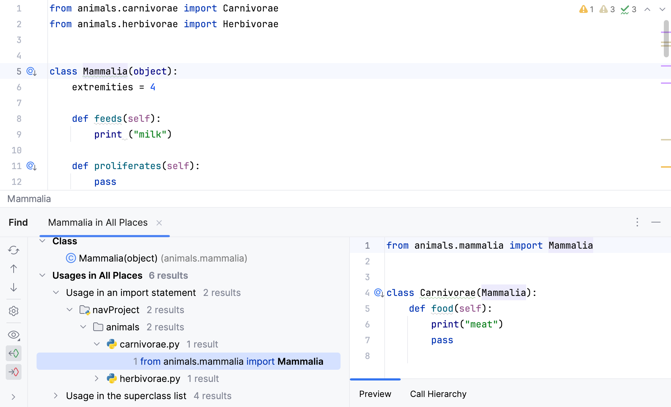Jump to next occurrence in Find results
The width and height of the screenshot is (671, 407).
tap(14, 288)
